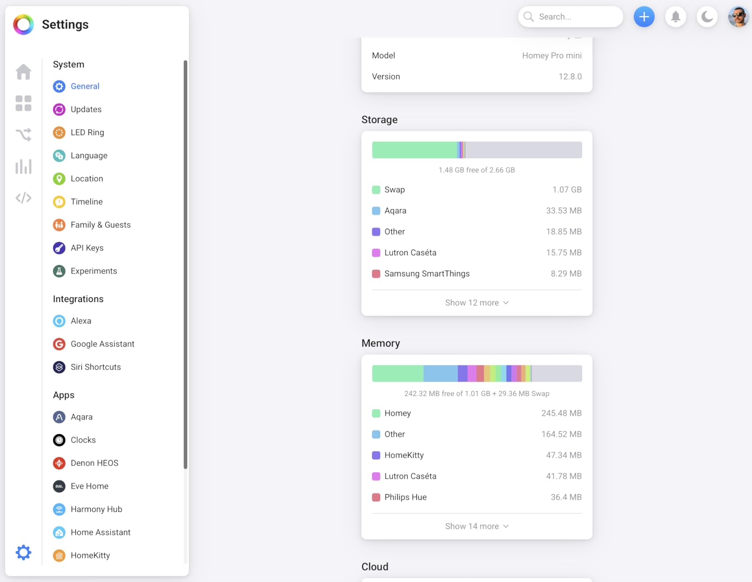Click the Siri Shortcuts icon
Image resolution: width=752 pixels, height=582 pixels.
[59, 367]
